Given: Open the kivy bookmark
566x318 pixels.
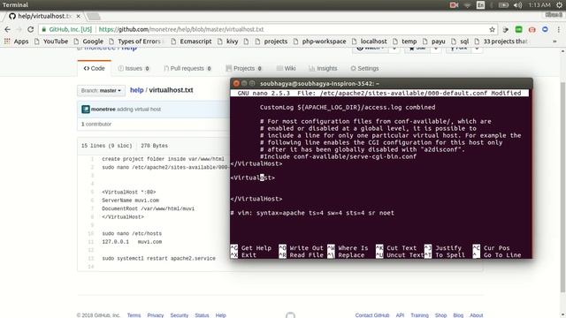Looking at the screenshot, I should click(x=228, y=42).
